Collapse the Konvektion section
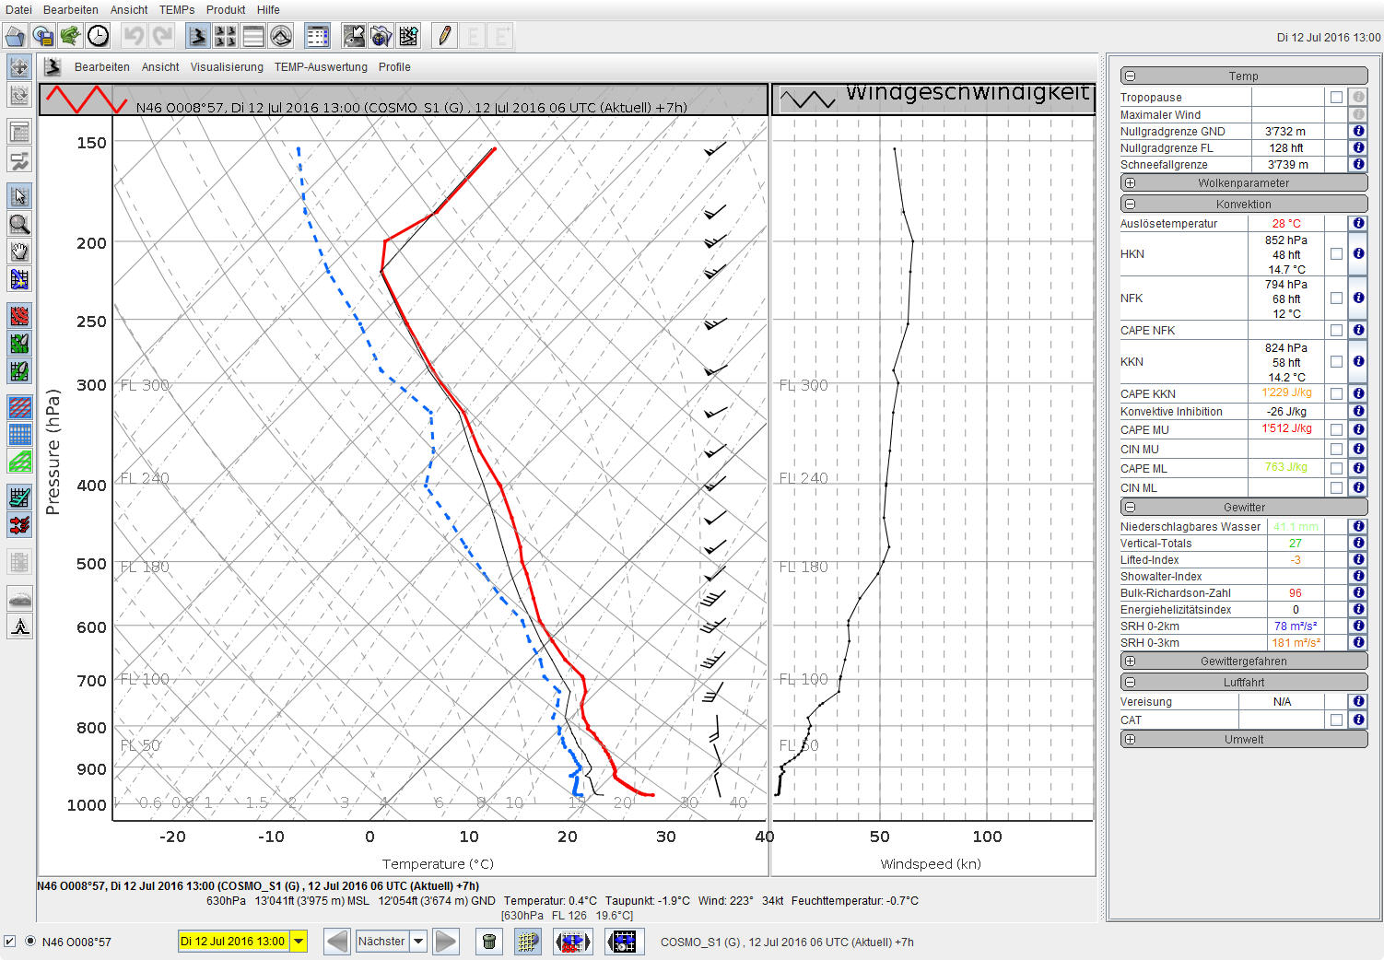 tap(1130, 205)
